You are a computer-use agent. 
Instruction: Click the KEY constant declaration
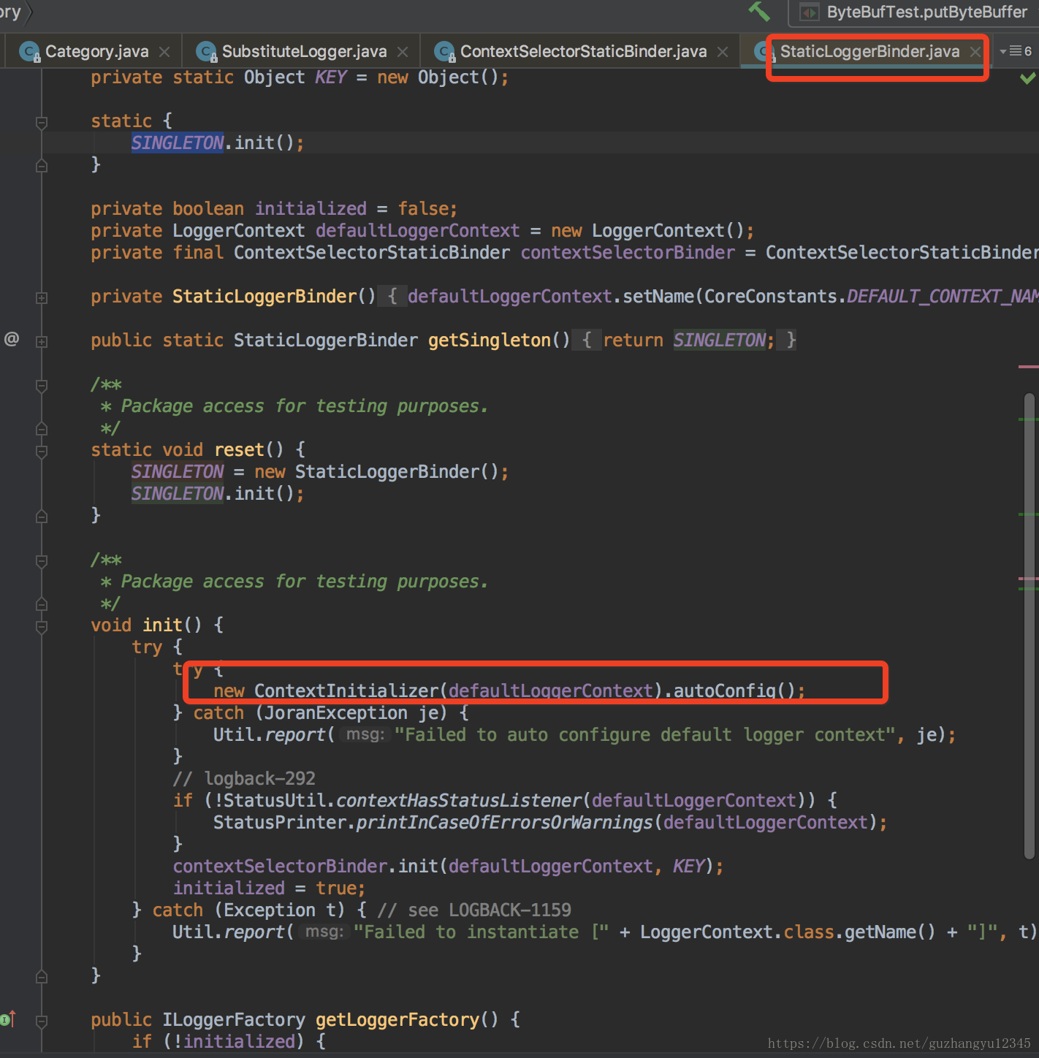tap(330, 77)
